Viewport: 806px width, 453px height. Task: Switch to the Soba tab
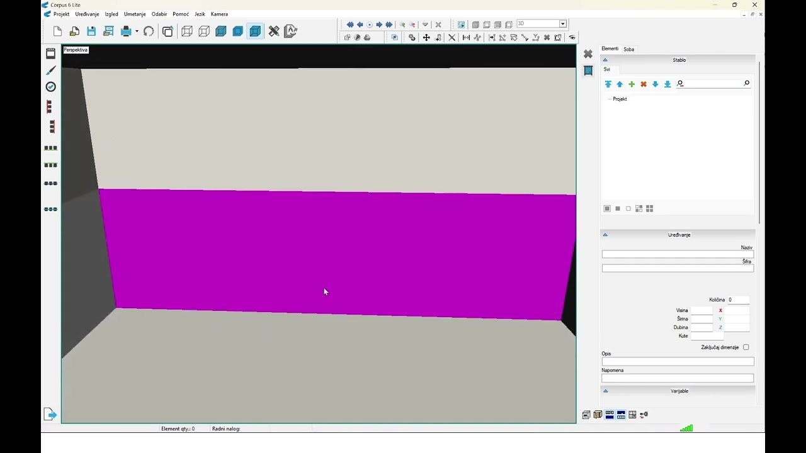pyautogui.click(x=628, y=49)
